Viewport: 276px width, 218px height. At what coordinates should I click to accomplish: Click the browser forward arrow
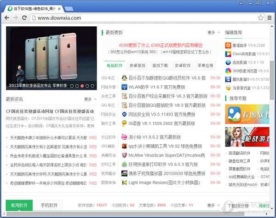[x=16, y=18]
